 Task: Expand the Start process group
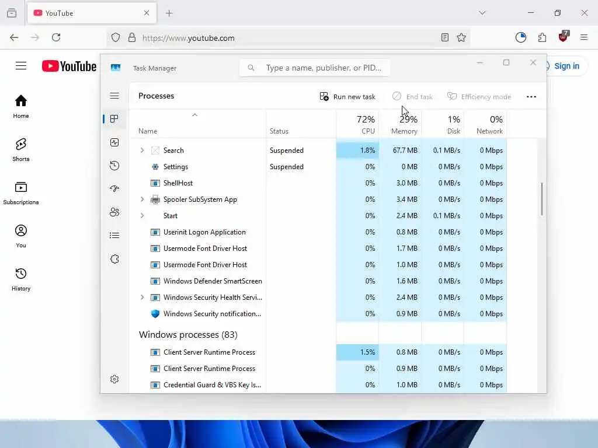pos(142,216)
